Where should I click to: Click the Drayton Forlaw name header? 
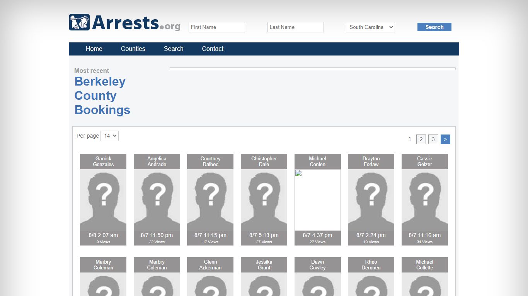(371, 161)
